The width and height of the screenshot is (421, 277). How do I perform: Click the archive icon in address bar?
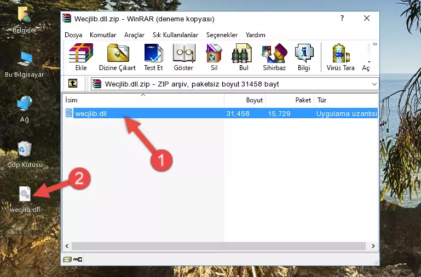pyautogui.click(x=97, y=84)
